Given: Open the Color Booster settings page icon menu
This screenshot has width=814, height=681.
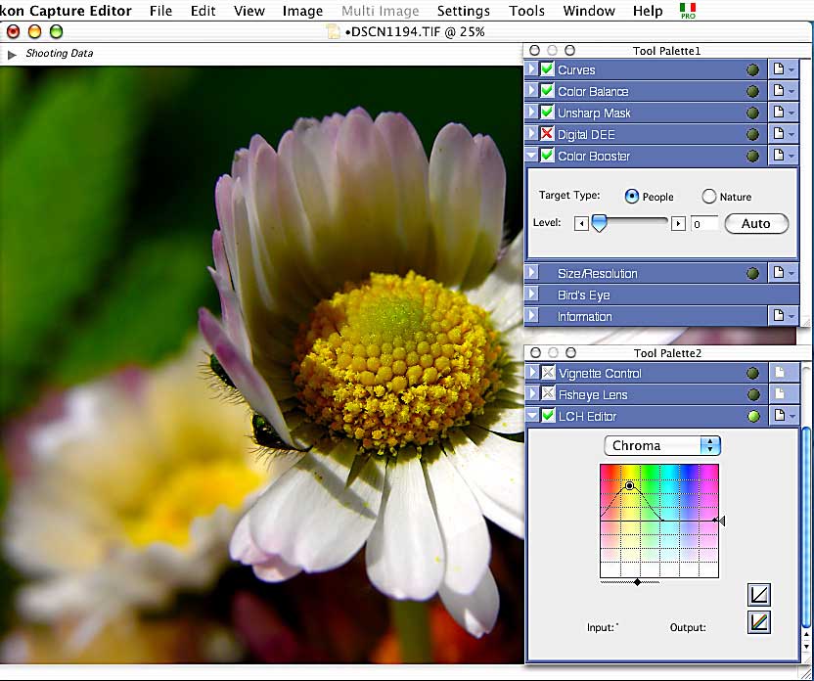Looking at the screenshot, I should 783,156.
